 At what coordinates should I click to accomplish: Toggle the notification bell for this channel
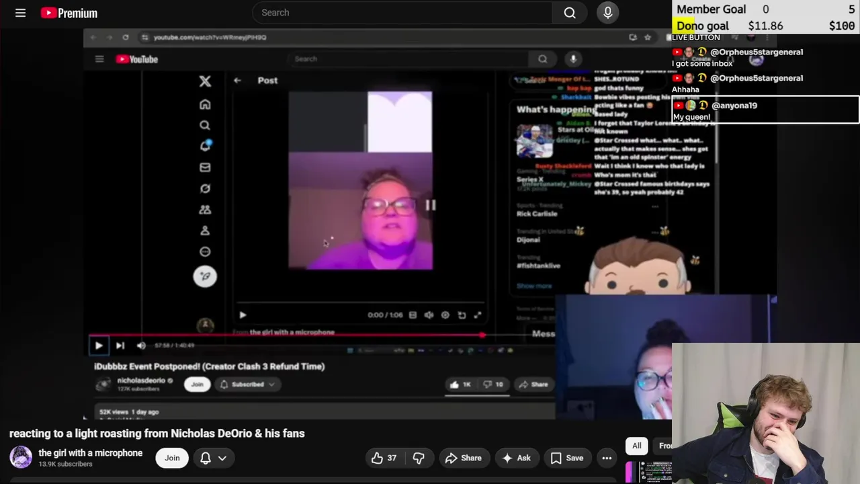206,458
